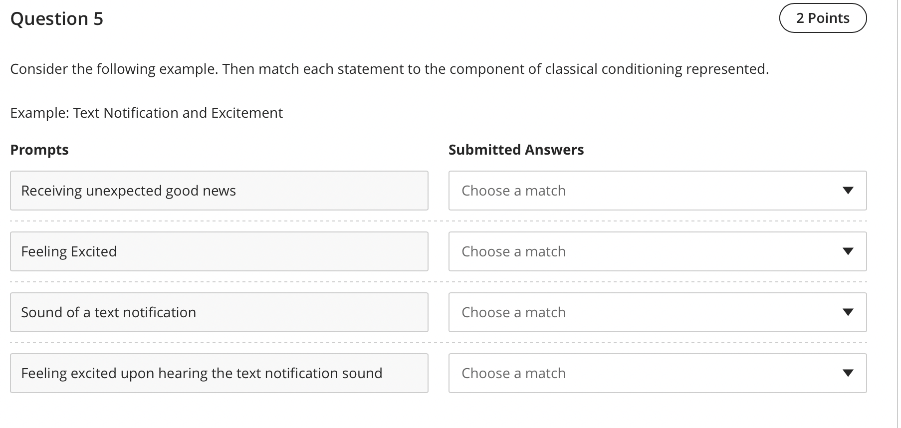The width and height of the screenshot is (901, 428).
Task: Open the dropdown for Receiving unexpected good news
Action: [x=658, y=191]
